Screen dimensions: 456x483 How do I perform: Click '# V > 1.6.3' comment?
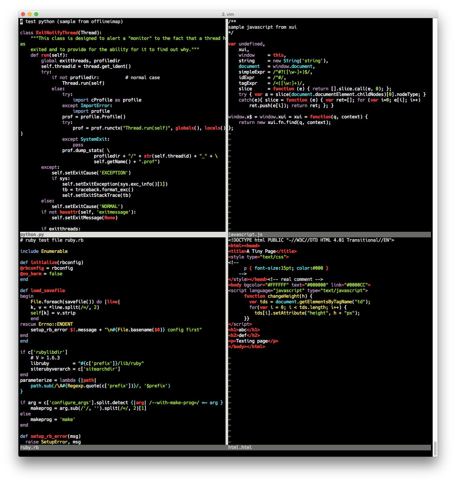coord(45,358)
